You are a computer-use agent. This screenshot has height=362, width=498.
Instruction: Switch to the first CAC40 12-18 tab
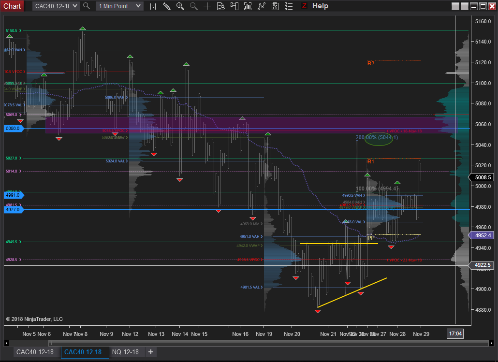[x=35, y=352]
